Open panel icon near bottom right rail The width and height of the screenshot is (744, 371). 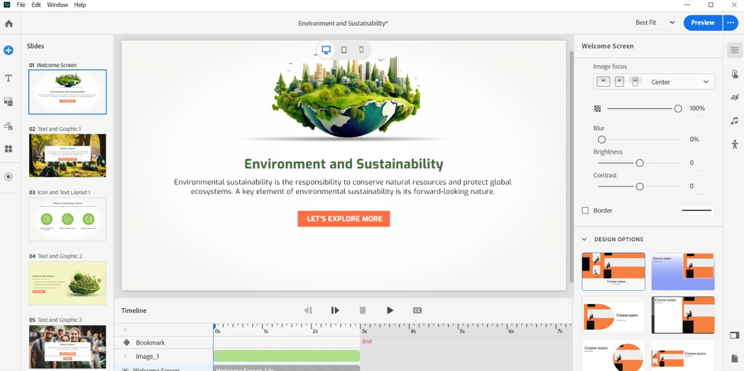tap(734, 335)
